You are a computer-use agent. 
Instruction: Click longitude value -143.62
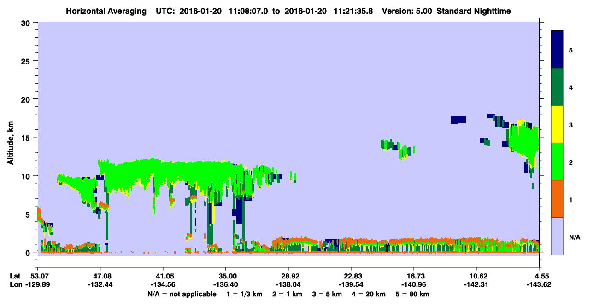(539, 284)
